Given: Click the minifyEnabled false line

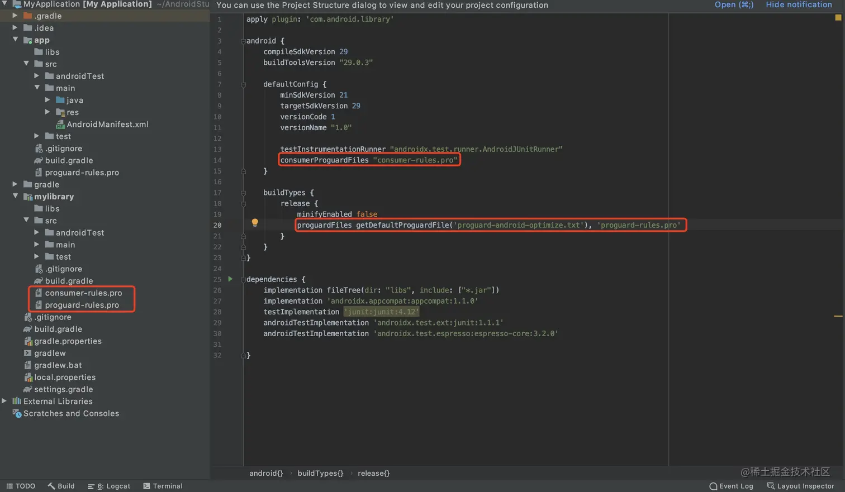Looking at the screenshot, I should pos(337,214).
